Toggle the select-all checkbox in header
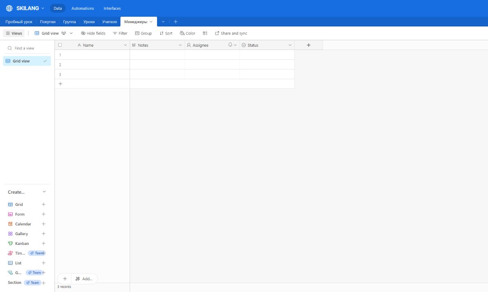Image resolution: width=488 pixels, height=292 pixels. [60, 45]
